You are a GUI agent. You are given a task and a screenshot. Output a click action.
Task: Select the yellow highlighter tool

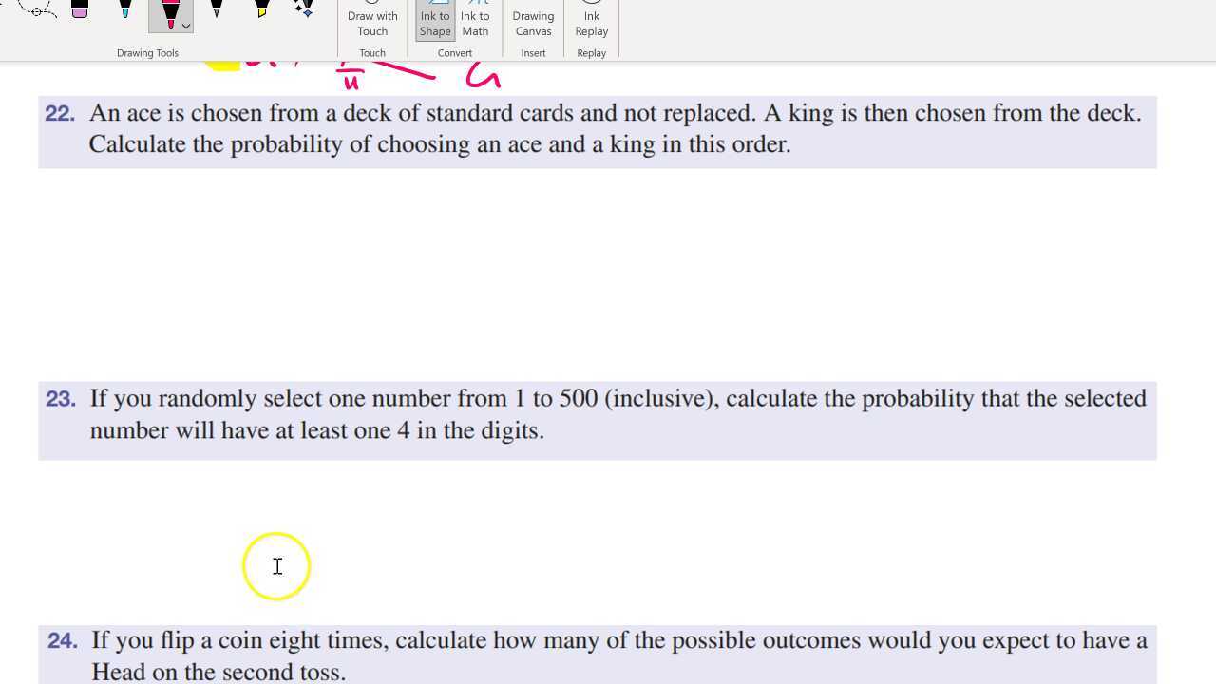261,9
